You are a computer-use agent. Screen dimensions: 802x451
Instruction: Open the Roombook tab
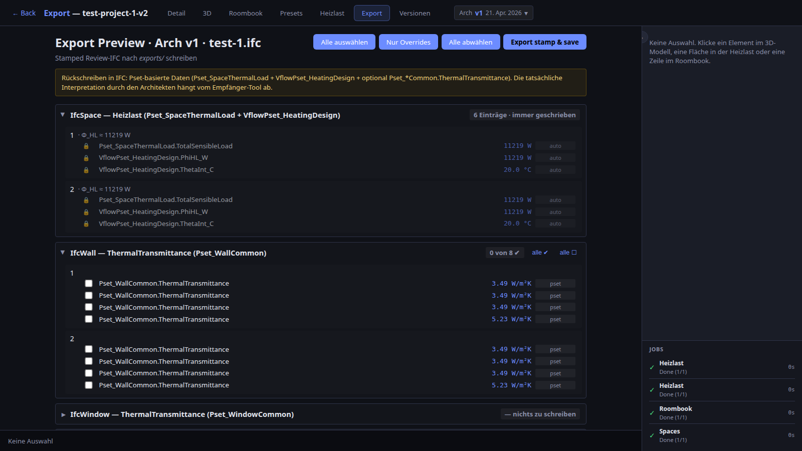pos(246,13)
